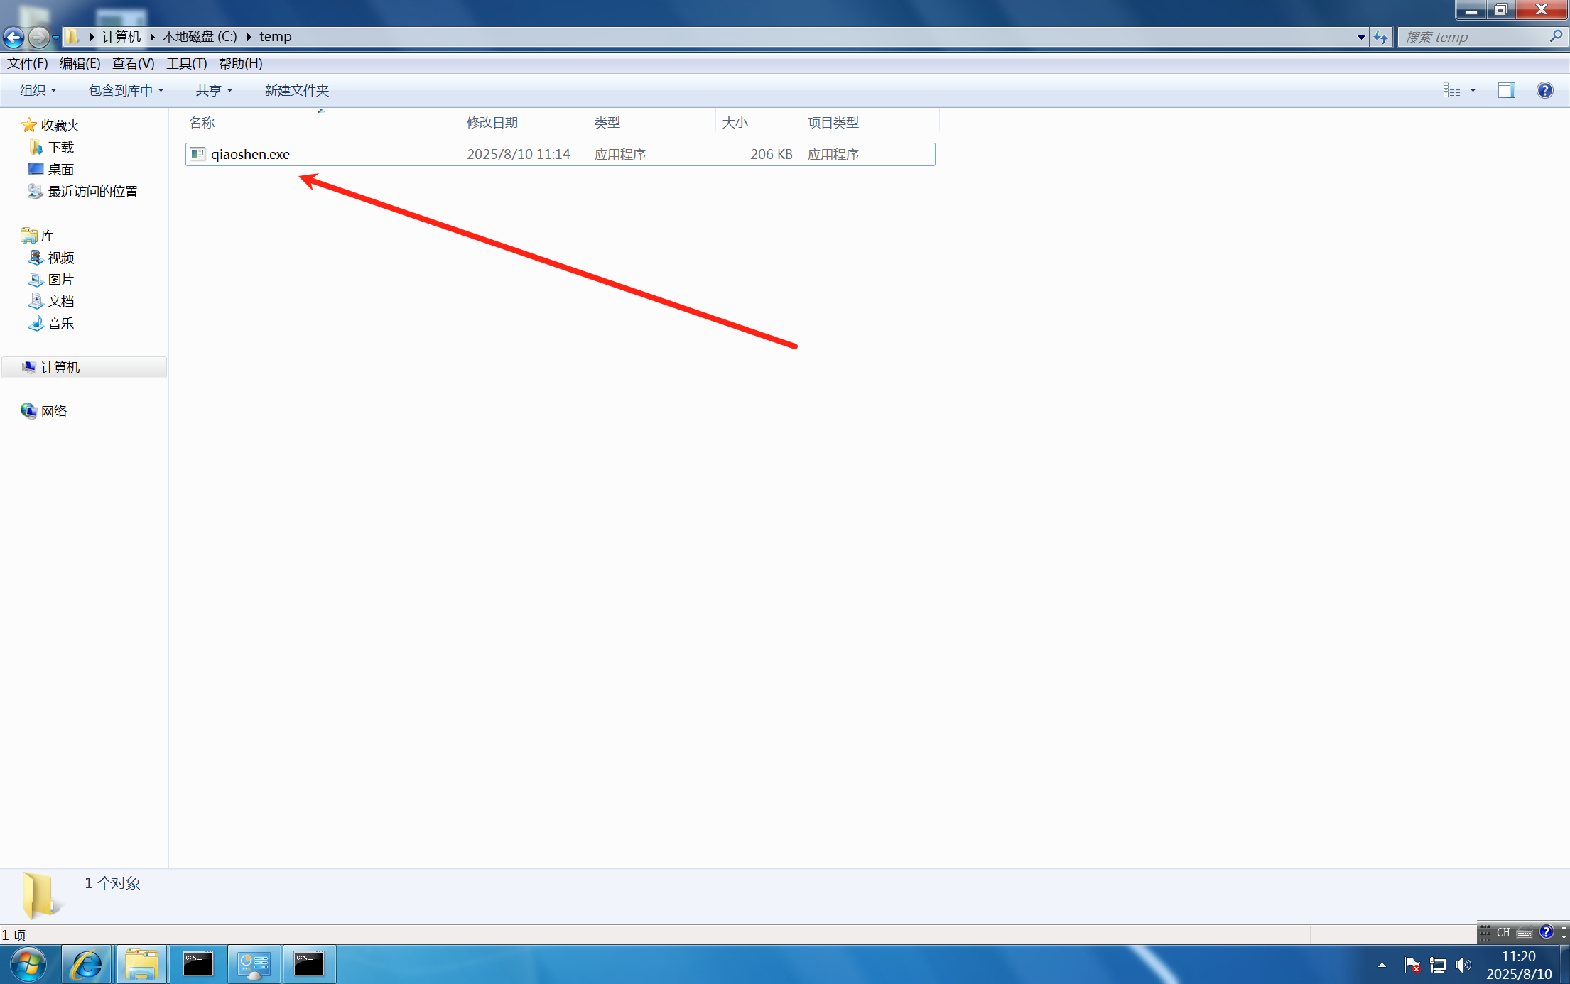Screen dimensions: 1570x984
Task: Select 桌面 in the navigation pane
Action: point(60,169)
